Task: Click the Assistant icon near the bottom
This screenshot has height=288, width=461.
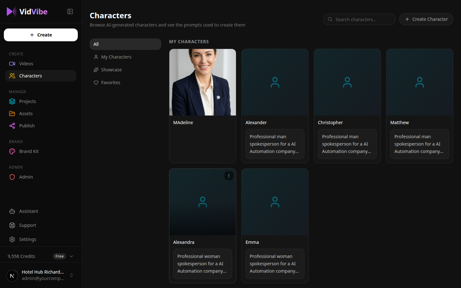Action: (12, 211)
